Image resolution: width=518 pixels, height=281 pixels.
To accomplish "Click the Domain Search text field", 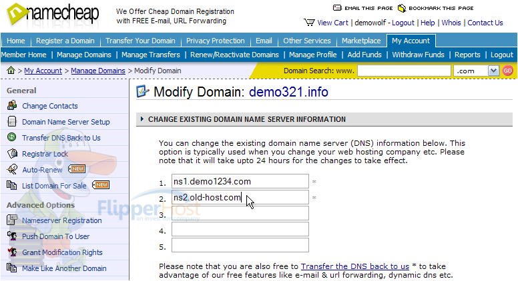I will click(x=404, y=71).
